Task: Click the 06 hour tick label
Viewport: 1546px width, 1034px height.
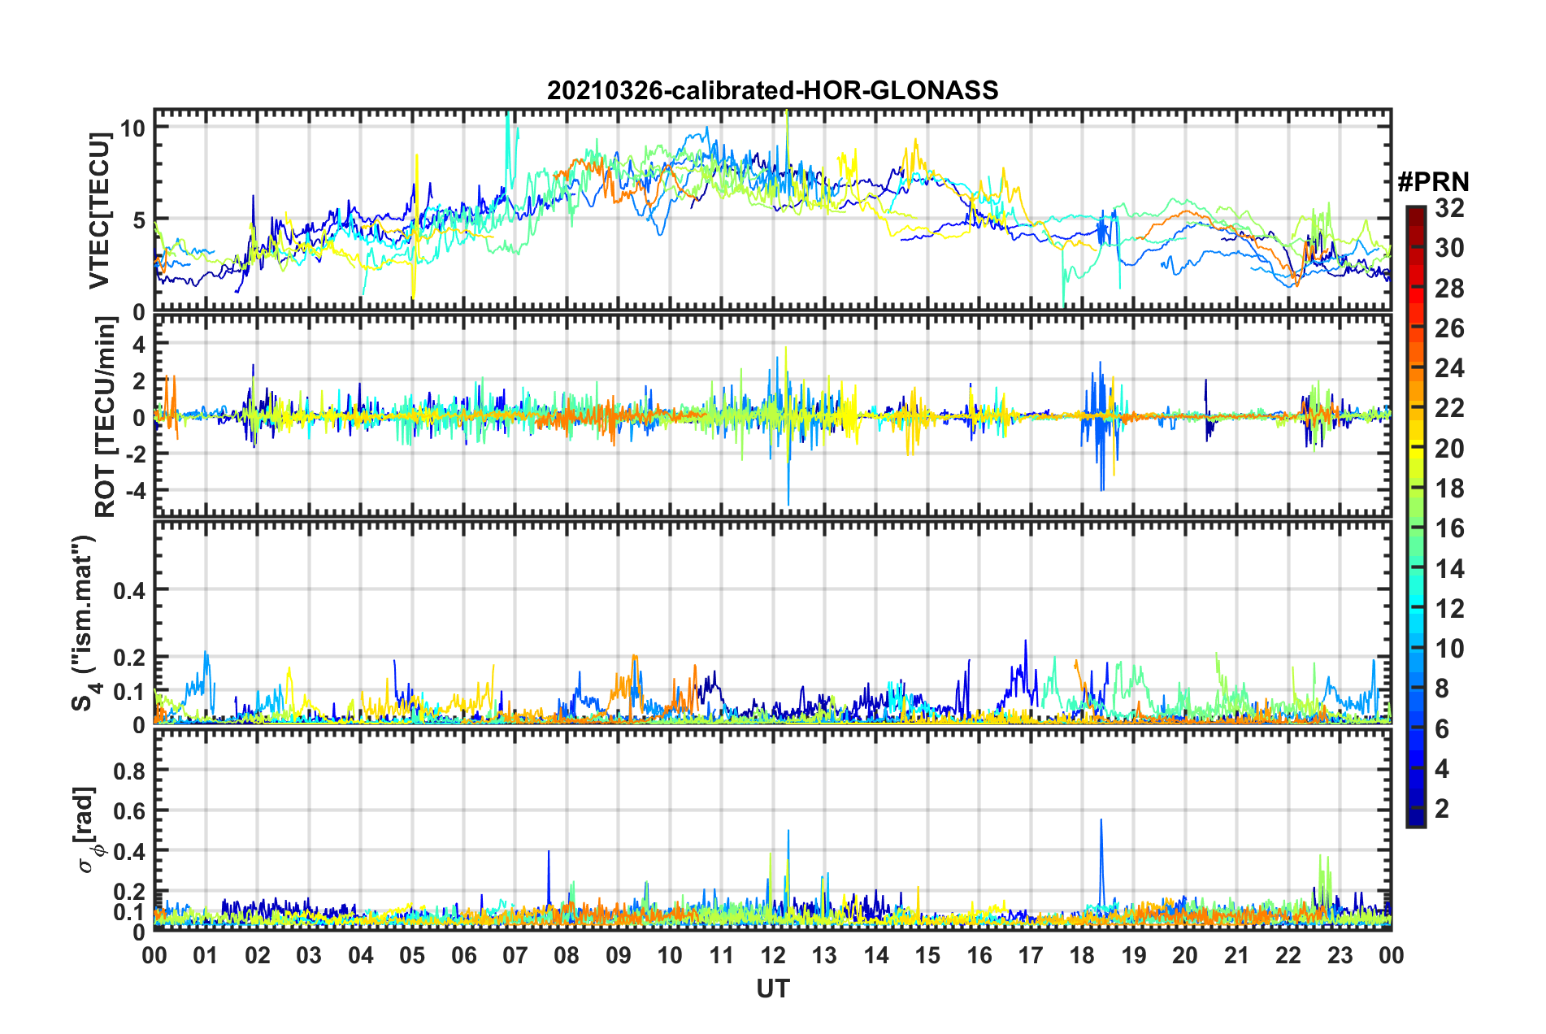Action: (x=464, y=955)
